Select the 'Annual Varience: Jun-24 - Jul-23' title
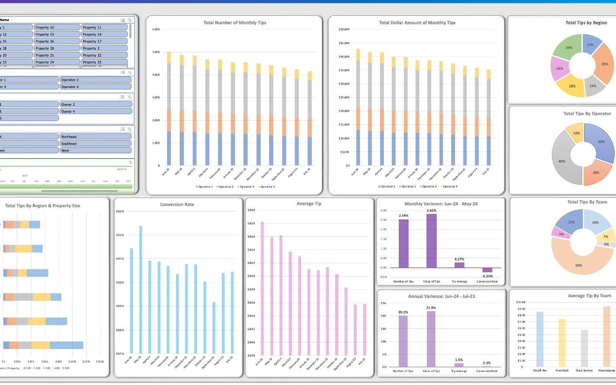 [x=441, y=296]
